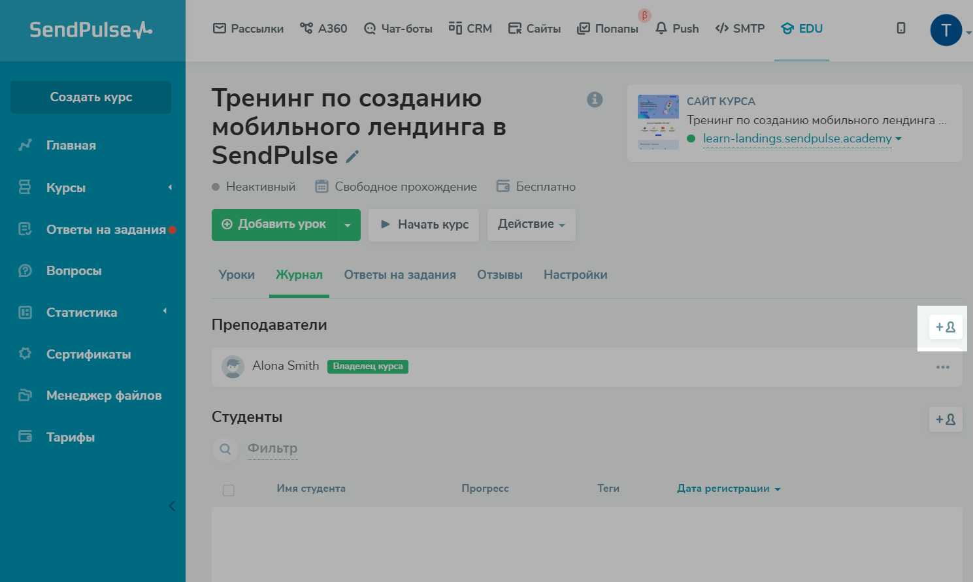Sort by Дата регистрации
This screenshot has height=582, width=973.
[729, 489]
